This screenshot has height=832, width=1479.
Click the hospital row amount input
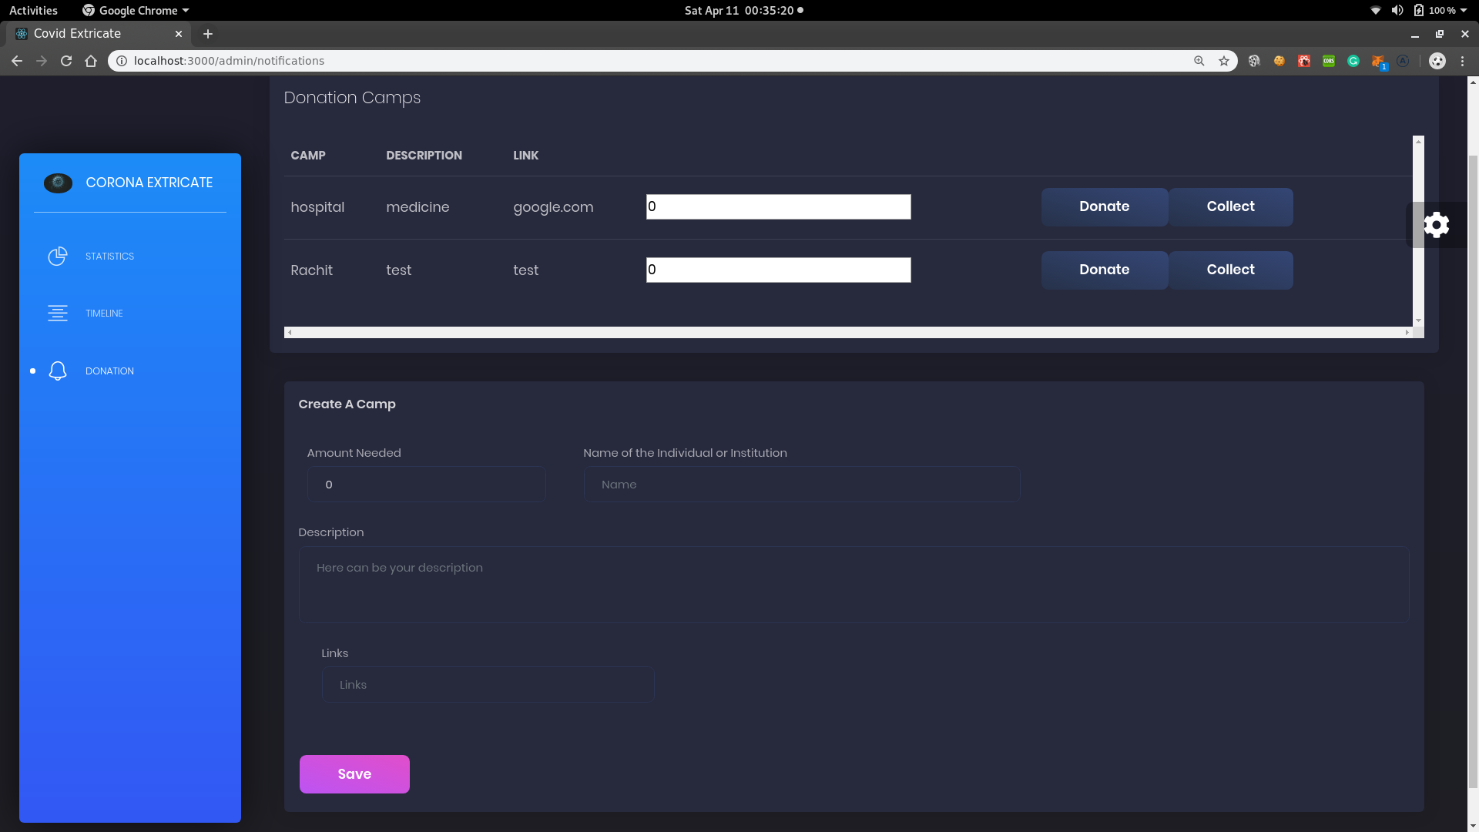click(x=778, y=206)
